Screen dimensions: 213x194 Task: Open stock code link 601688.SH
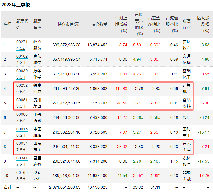tap(22, 176)
